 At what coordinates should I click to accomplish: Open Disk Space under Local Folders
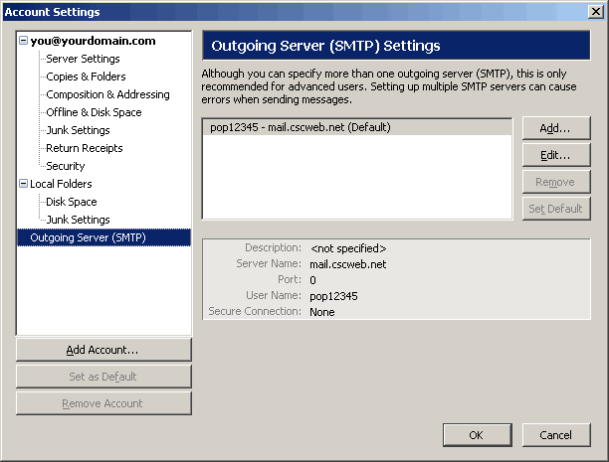click(x=72, y=202)
